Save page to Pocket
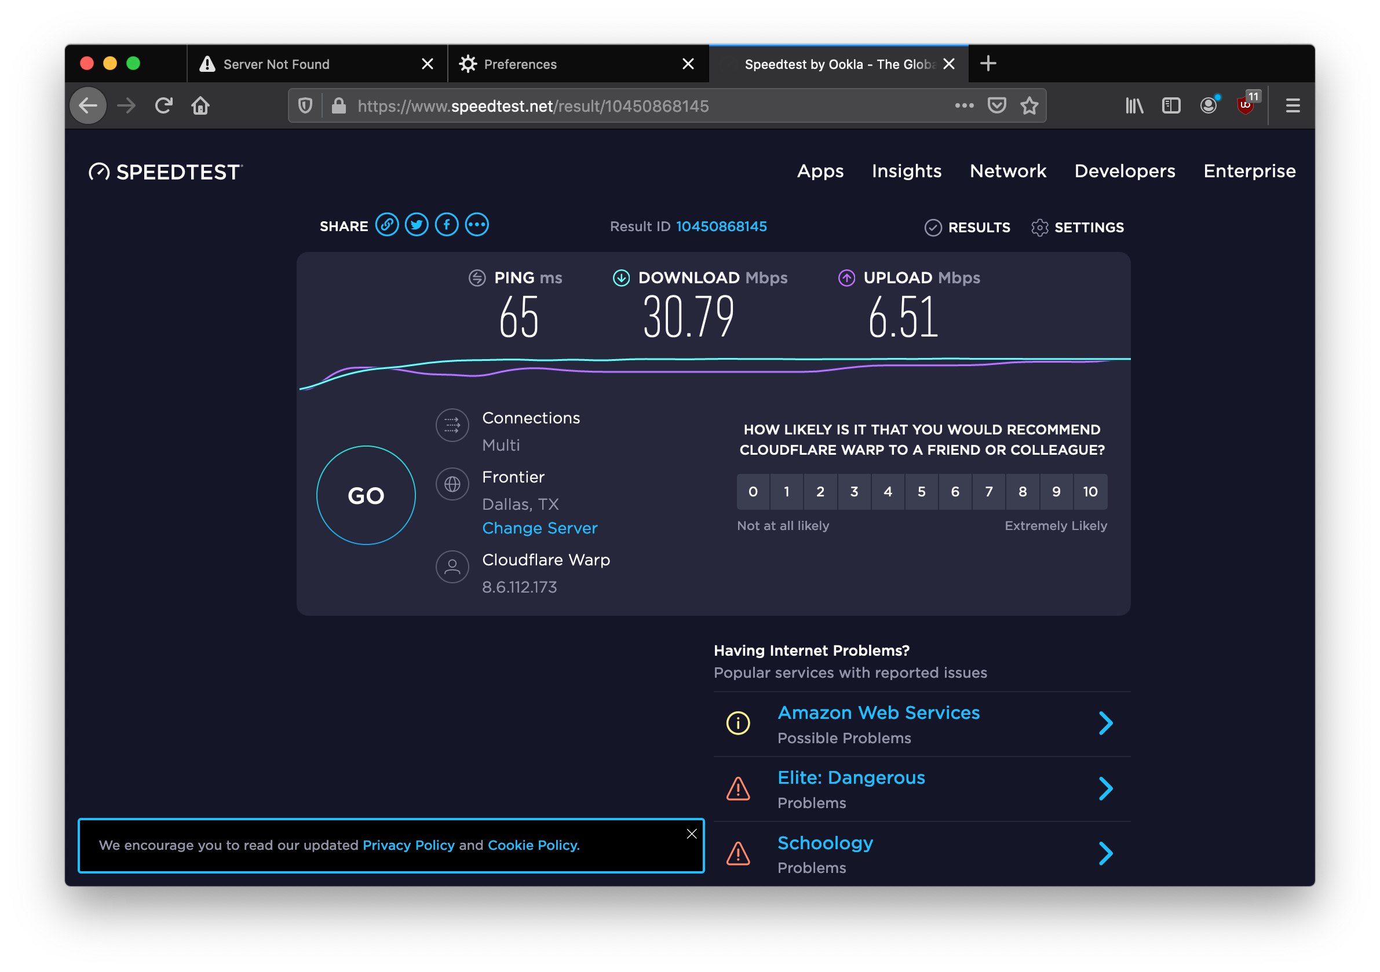 click(997, 106)
